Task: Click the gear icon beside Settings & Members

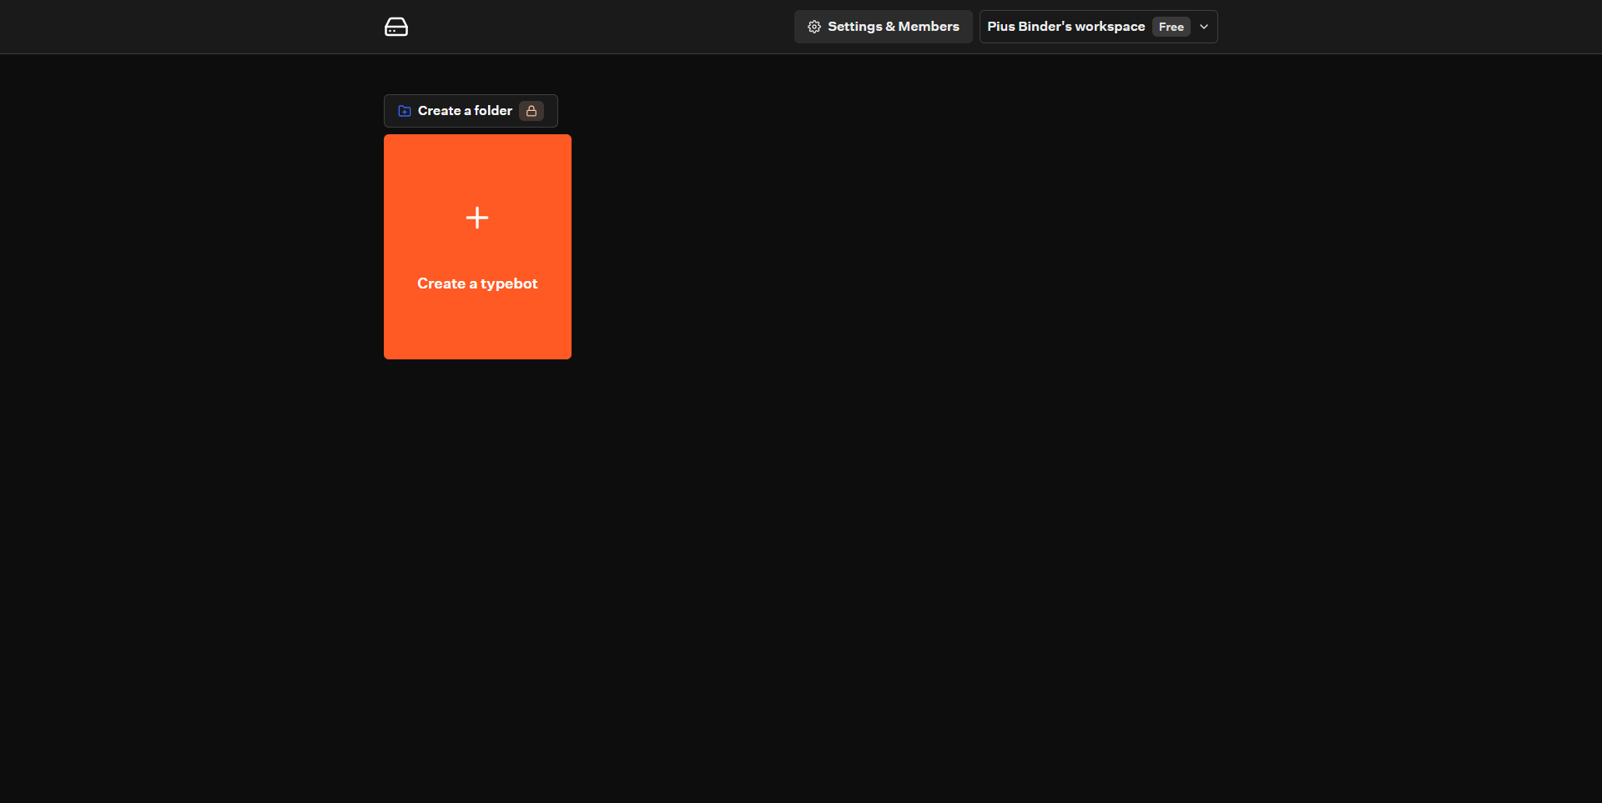Action: (x=814, y=27)
